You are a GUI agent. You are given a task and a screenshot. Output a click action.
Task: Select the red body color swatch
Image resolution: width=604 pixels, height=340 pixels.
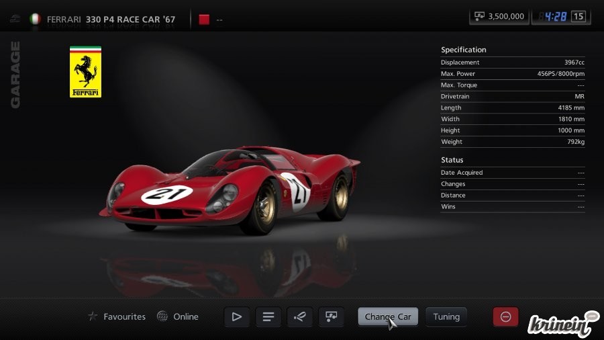[x=205, y=19]
